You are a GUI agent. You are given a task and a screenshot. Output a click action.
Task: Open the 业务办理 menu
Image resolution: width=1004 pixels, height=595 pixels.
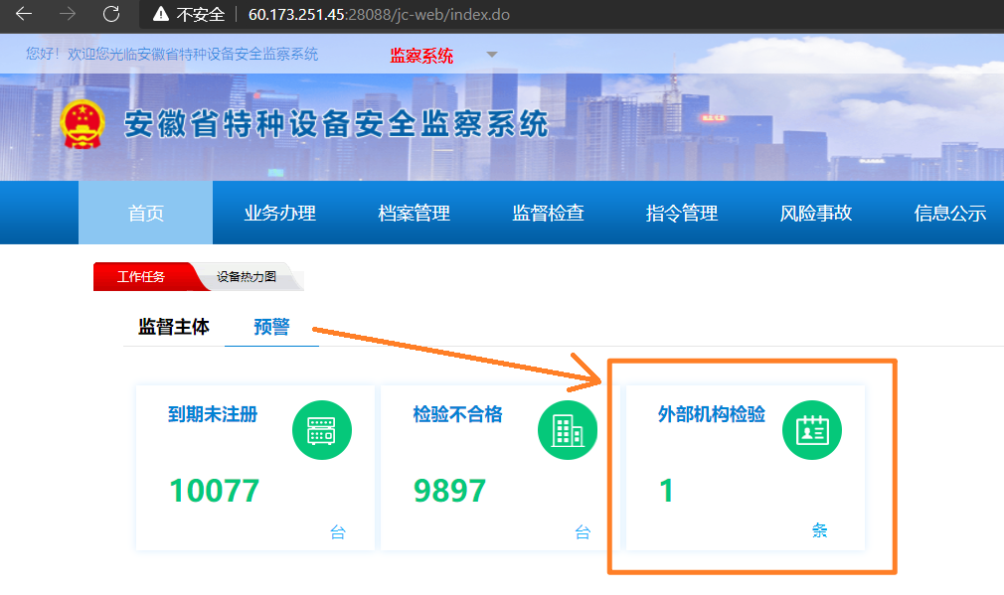[x=279, y=213]
